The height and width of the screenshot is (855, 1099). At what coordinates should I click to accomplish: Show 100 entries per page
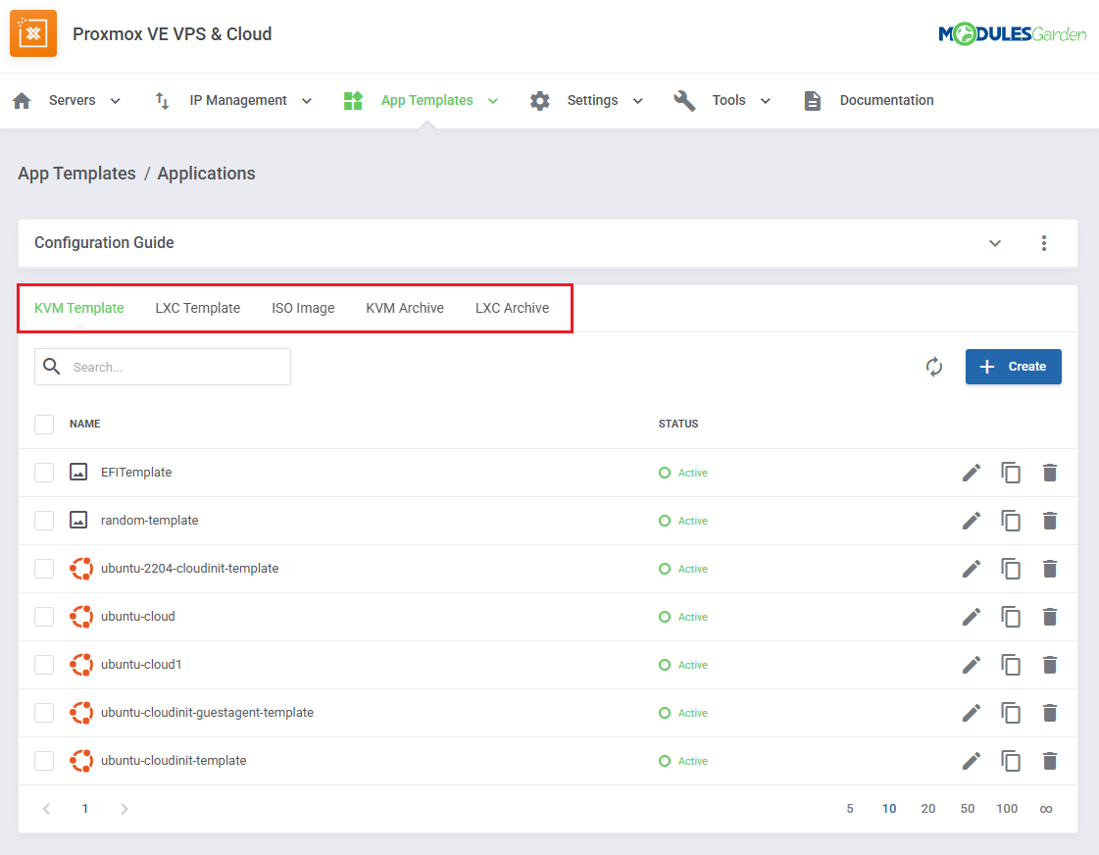coord(1007,809)
